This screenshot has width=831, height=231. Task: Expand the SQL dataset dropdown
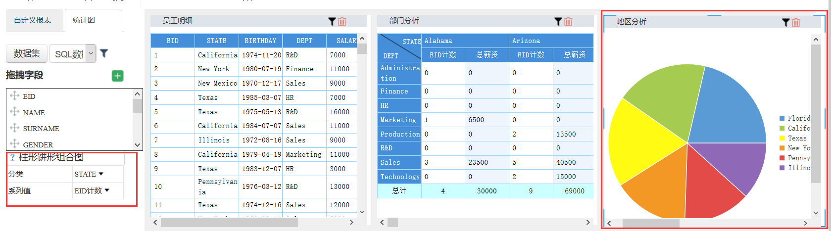(x=91, y=53)
